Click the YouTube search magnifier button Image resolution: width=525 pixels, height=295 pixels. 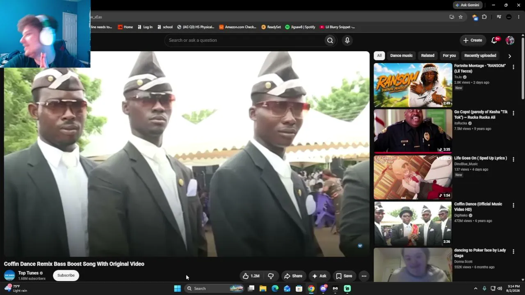pyautogui.click(x=330, y=40)
